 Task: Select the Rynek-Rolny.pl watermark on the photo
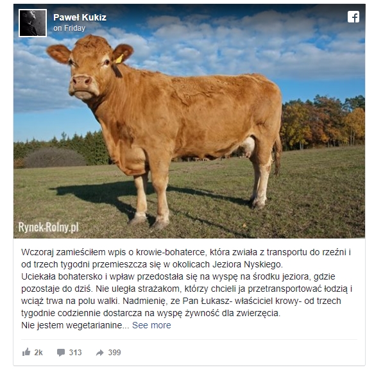tap(49, 227)
